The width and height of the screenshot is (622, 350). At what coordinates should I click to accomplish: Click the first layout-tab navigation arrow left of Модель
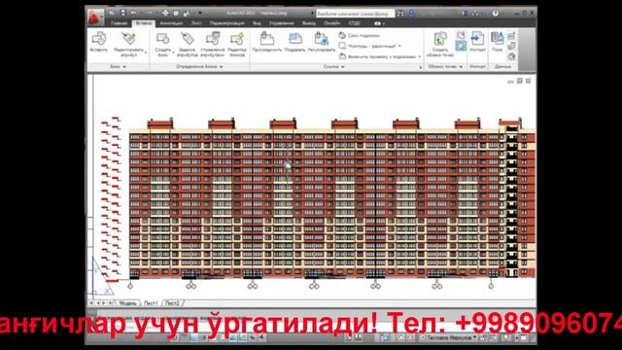click(91, 303)
